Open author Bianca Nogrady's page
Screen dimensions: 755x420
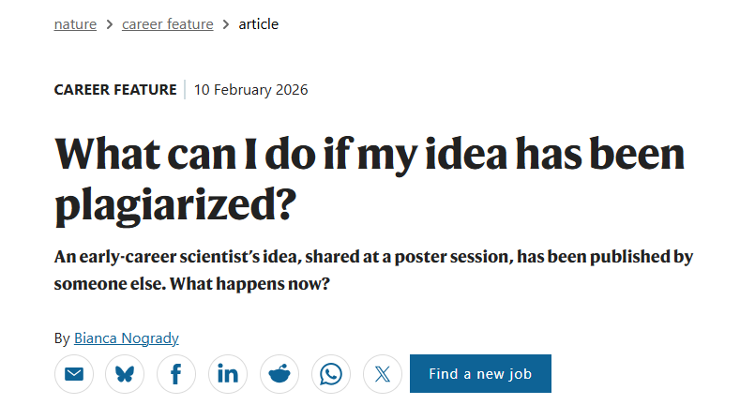pyautogui.click(x=126, y=338)
